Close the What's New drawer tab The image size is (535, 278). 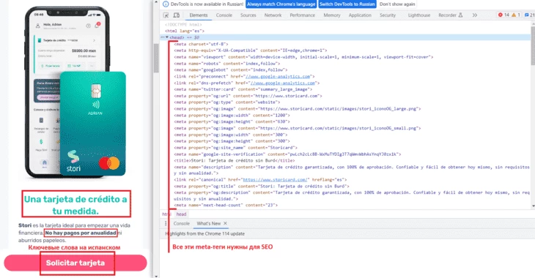click(x=225, y=223)
